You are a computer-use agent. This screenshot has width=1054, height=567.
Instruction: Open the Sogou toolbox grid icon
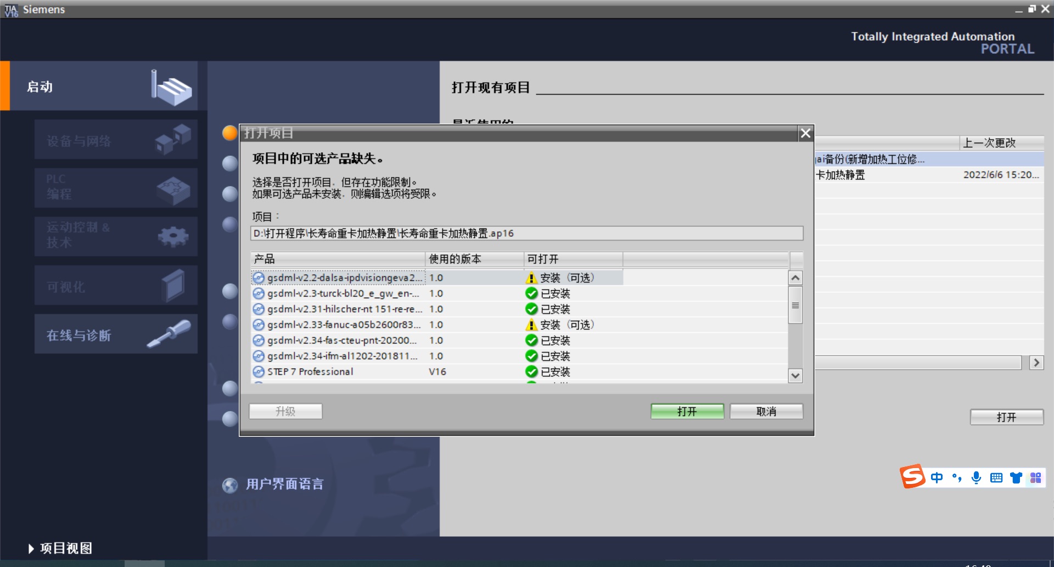tap(1036, 477)
